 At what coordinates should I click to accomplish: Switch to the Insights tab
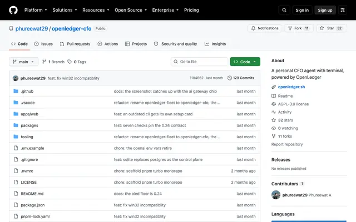coord(215,44)
